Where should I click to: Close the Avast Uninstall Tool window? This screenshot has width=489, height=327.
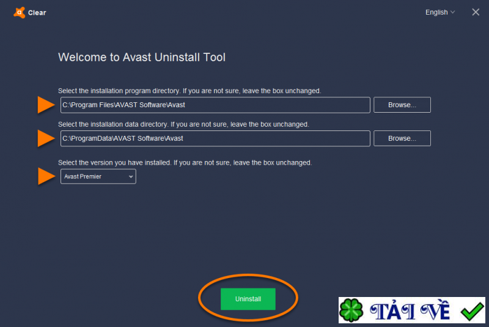tap(476, 12)
